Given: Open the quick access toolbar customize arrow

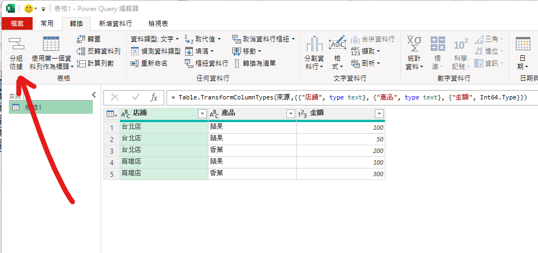Looking at the screenshot, I should [43, 9].
